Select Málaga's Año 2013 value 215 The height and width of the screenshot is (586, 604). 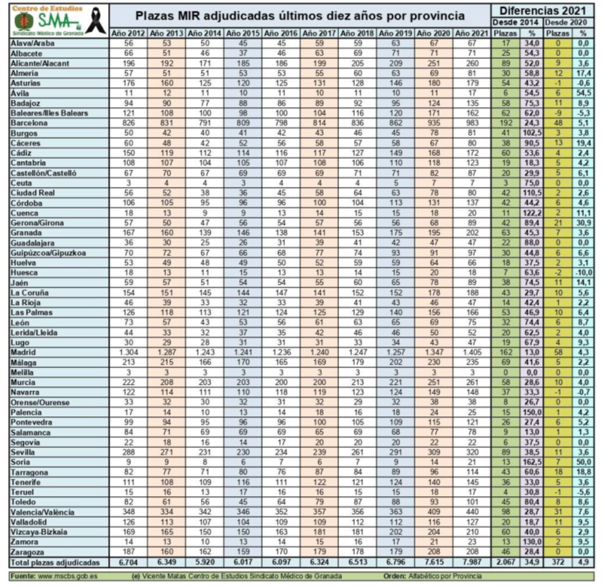(x=167, y=362)
